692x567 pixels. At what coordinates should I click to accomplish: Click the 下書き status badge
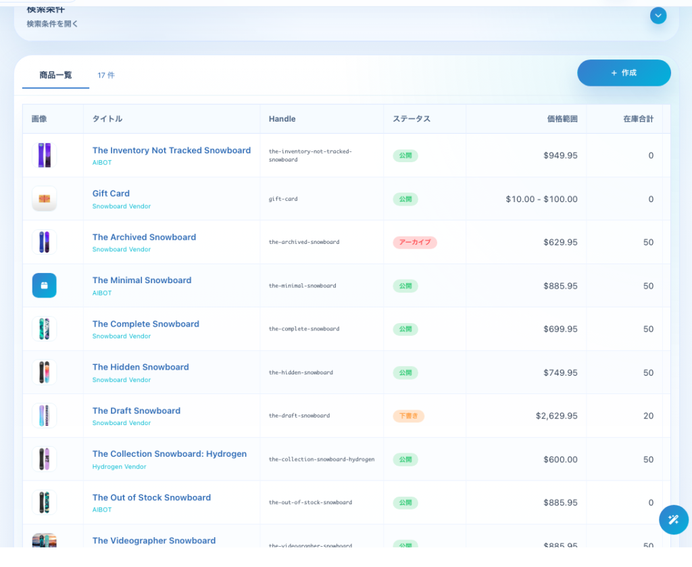[408, 416]
